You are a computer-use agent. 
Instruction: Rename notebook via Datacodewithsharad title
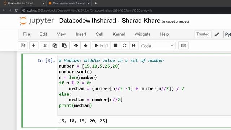109,21
